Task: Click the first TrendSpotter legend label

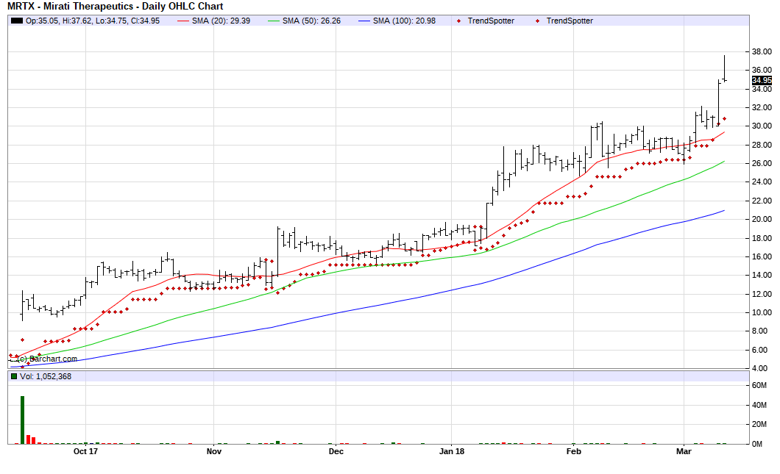Action: point(491,21)
